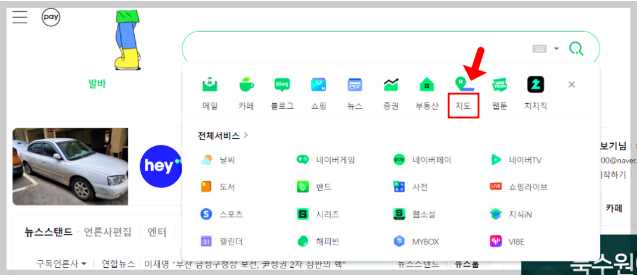Click the green search magnifier icon
Image resolution: width=637 pixels, height=275 pixels.
[x=576, y=49]
